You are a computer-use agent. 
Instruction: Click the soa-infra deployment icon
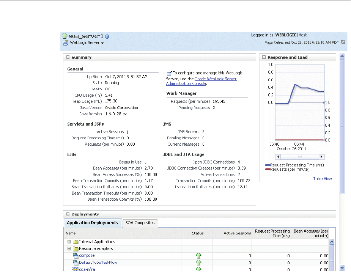76,269
